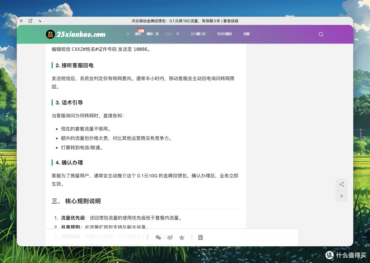Click the rule item 共享规则
This screenshot has width=370, height=263.
(105, 227)
